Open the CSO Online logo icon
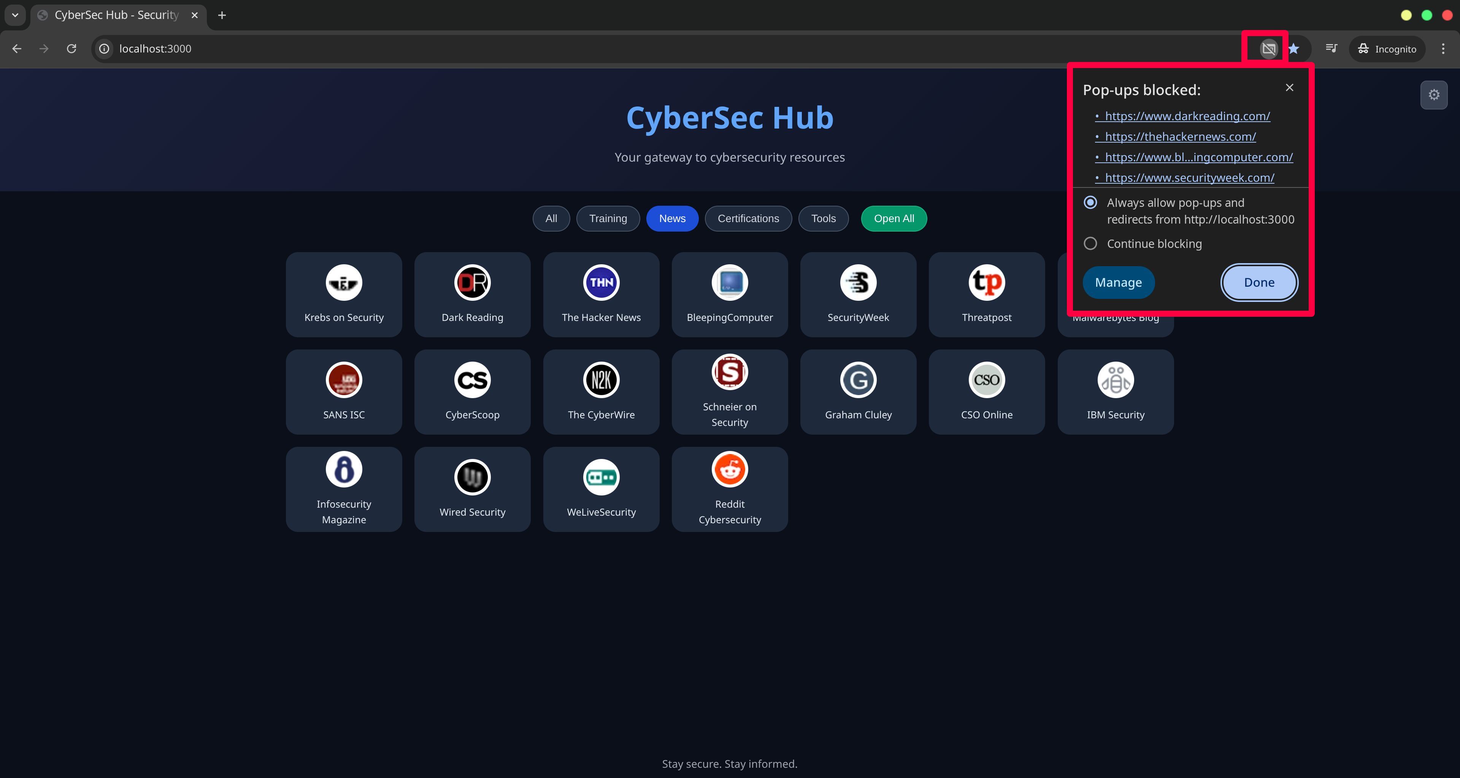Screen dimensions: 1460x778 [987, 379]
